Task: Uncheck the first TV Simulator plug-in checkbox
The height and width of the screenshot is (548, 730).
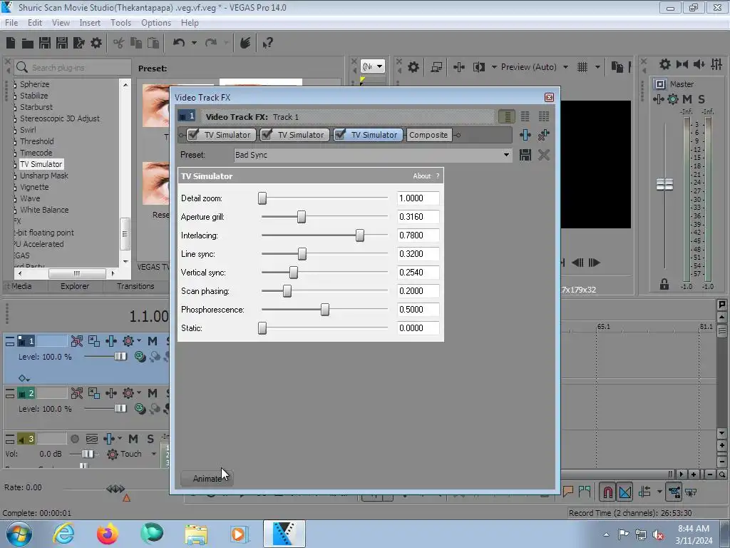Action: [193, 134]
